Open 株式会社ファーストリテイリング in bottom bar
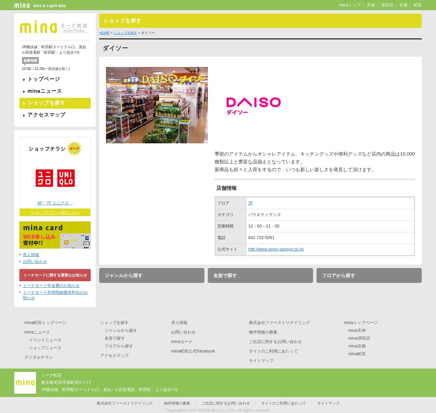This screenshot has height=413, width=436. point(125,403)
